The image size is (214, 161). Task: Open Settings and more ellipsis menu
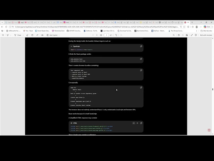tap(201, 27)
